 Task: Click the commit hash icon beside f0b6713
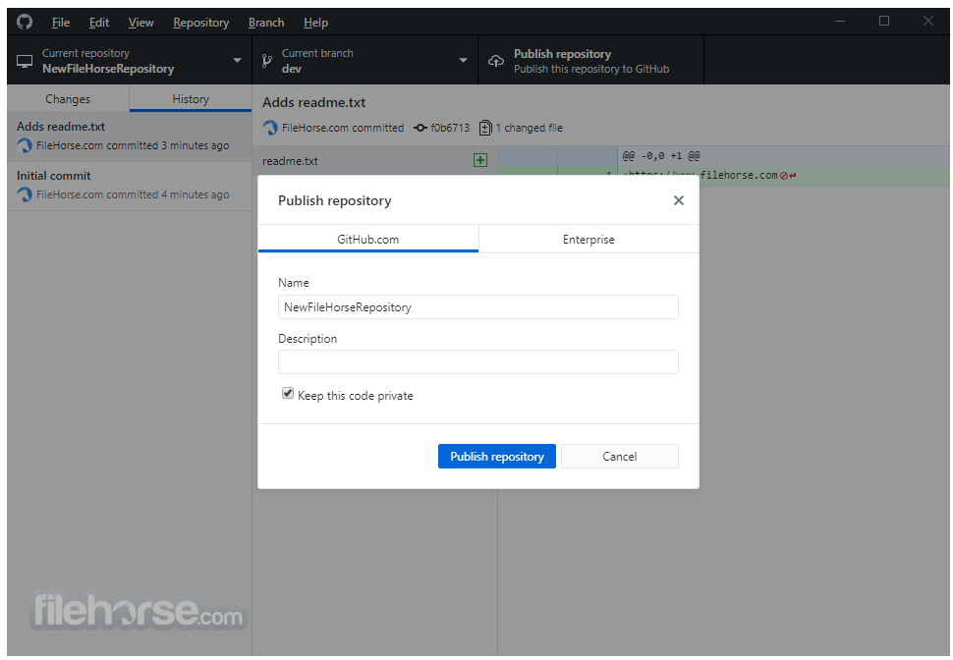420,128
